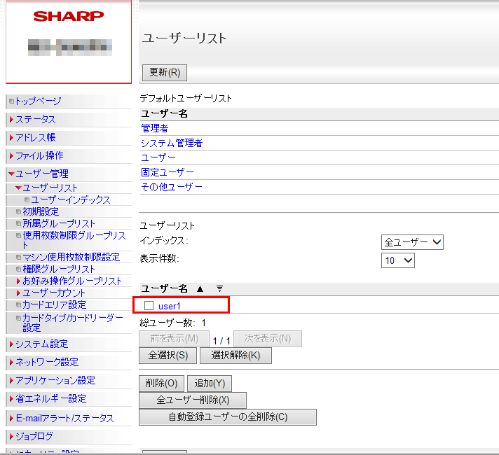Expand the ネットワーク設定 menu section
Viewport: 499px width, 455px height.
[x=46, y=363]
